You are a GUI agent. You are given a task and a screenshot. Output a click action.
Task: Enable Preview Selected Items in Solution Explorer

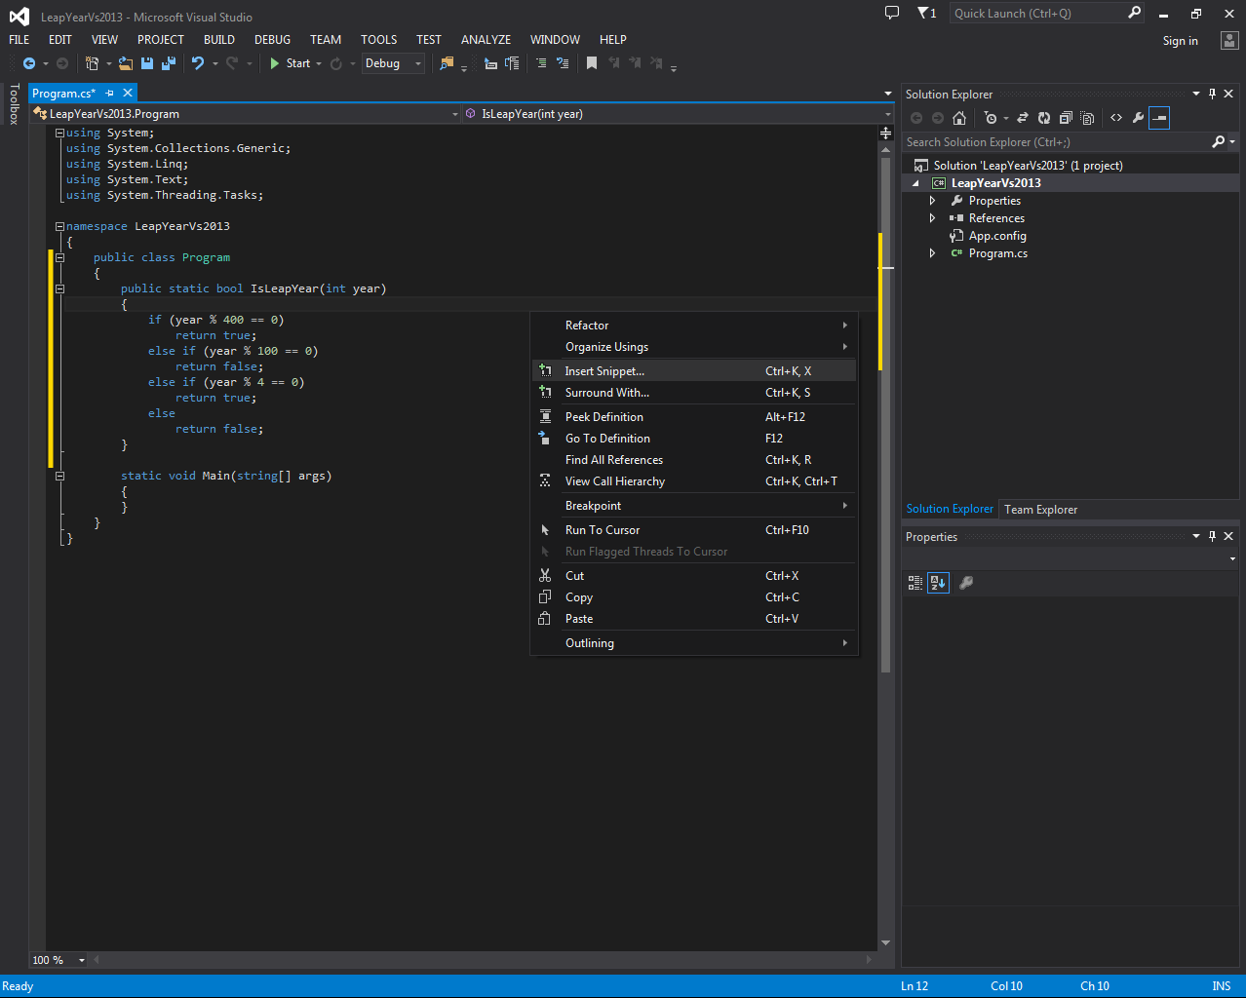[1159, 118]
